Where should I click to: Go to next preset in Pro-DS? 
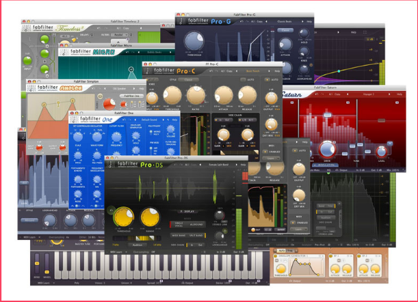[236, 165]
